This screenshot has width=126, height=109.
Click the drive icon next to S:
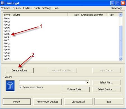point(5,37)
